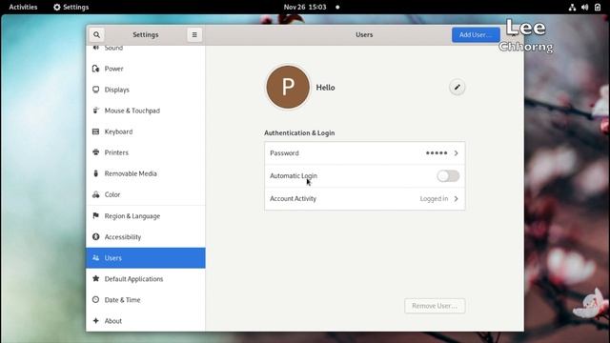
Task: Open the Activities overview
Action: (23, 7)
